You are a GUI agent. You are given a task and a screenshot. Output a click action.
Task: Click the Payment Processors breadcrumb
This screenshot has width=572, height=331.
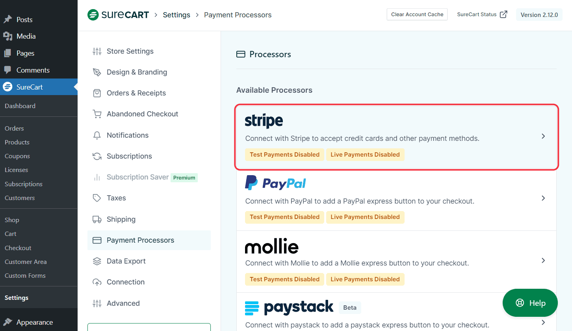[238, 15]
